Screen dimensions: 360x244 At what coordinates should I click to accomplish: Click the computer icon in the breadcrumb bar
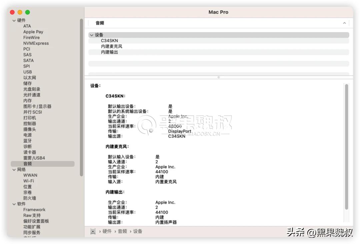coord(93,231)
